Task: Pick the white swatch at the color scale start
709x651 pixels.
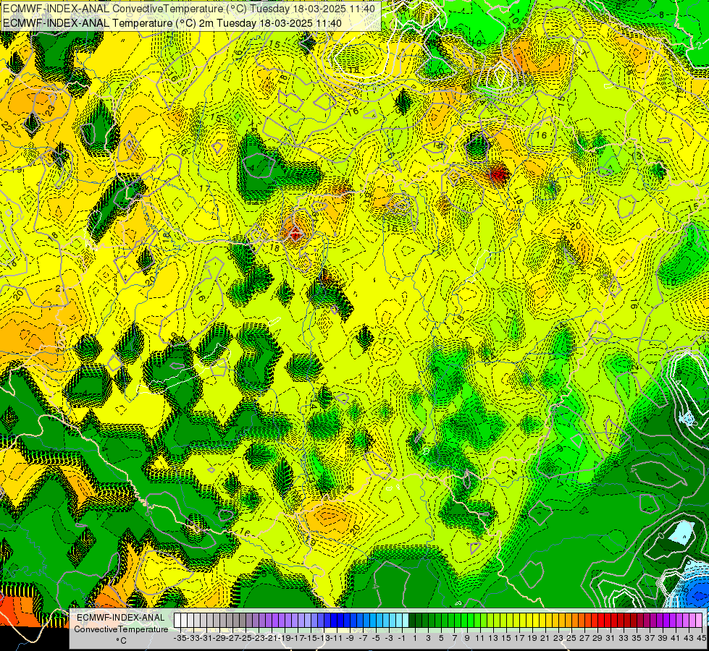Action: tap(177, 621)
